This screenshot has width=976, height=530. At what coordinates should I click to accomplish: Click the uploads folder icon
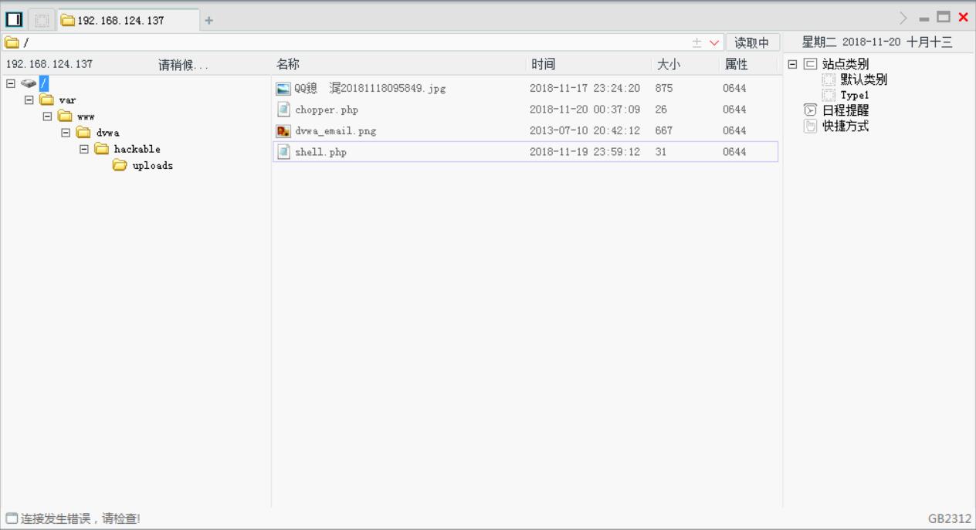[x=120, y=165]
